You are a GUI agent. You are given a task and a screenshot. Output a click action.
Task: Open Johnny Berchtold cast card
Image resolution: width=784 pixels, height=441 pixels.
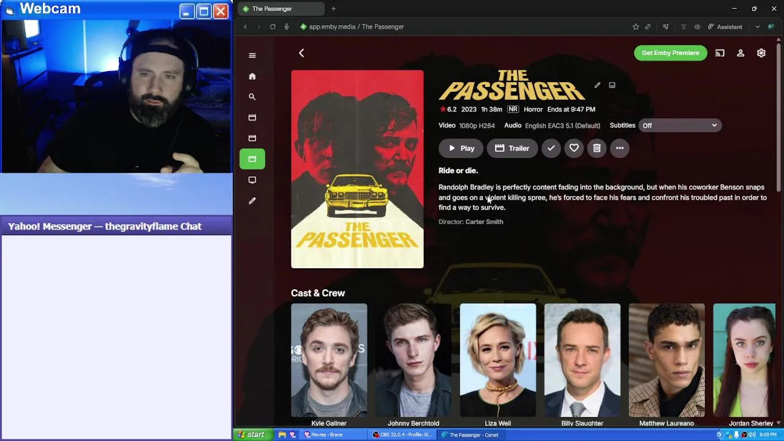413,365
